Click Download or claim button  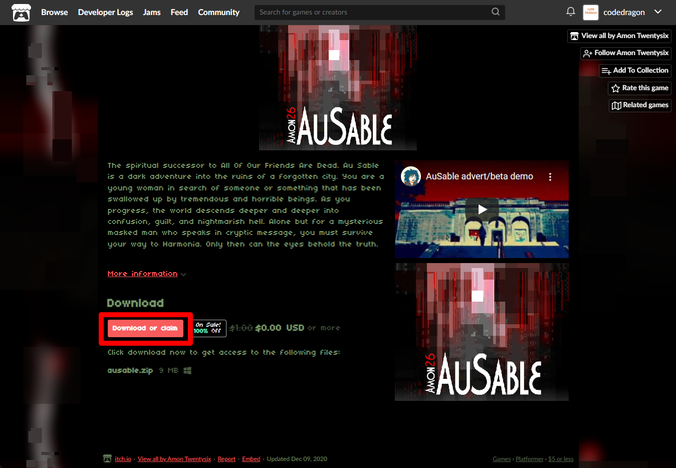pos(145,329)
